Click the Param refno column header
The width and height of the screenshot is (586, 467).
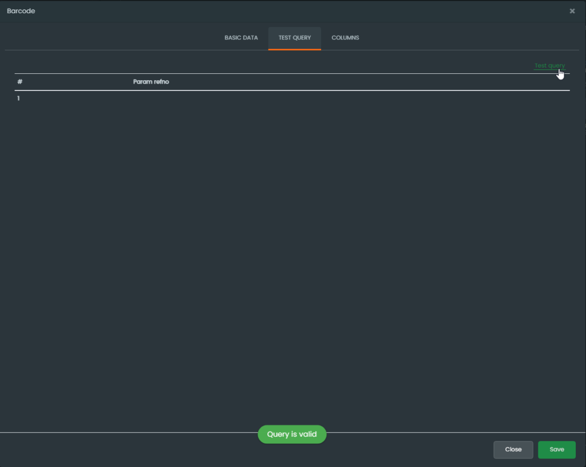(x=151, y=82)
